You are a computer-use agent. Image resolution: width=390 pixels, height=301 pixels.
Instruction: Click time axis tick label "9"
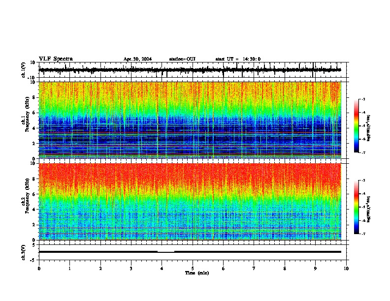315,269
